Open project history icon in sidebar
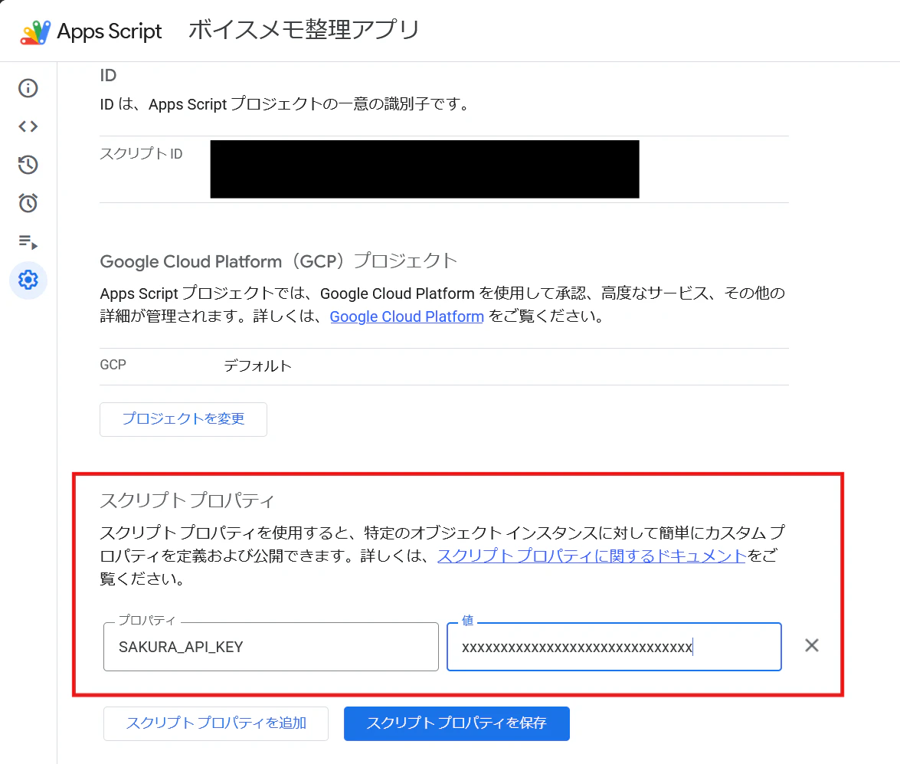900x764 pixels. point(28,165)
